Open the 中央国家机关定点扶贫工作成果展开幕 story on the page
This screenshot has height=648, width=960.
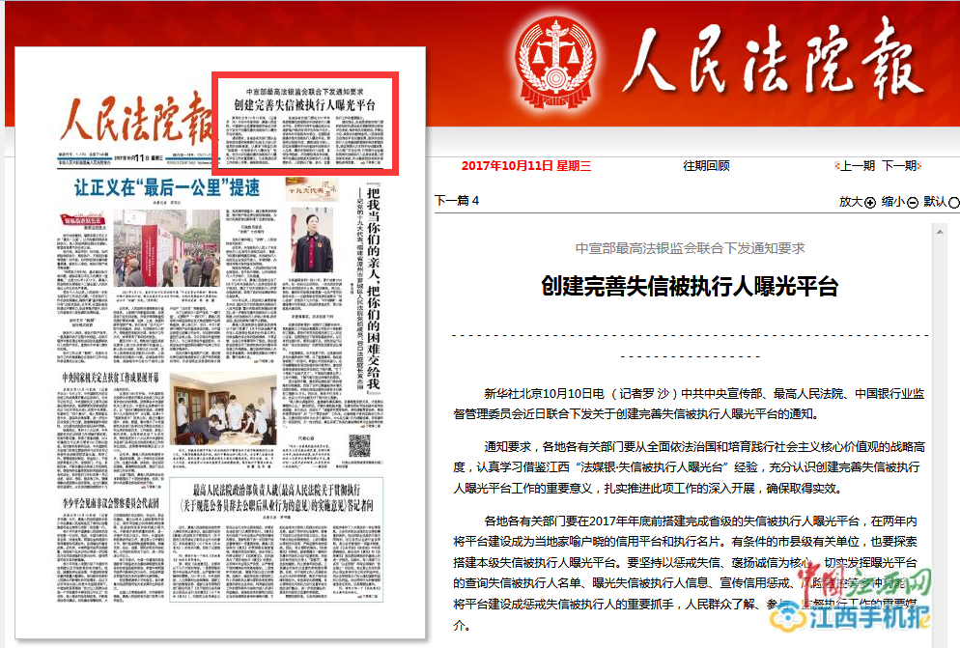point(110,378)
